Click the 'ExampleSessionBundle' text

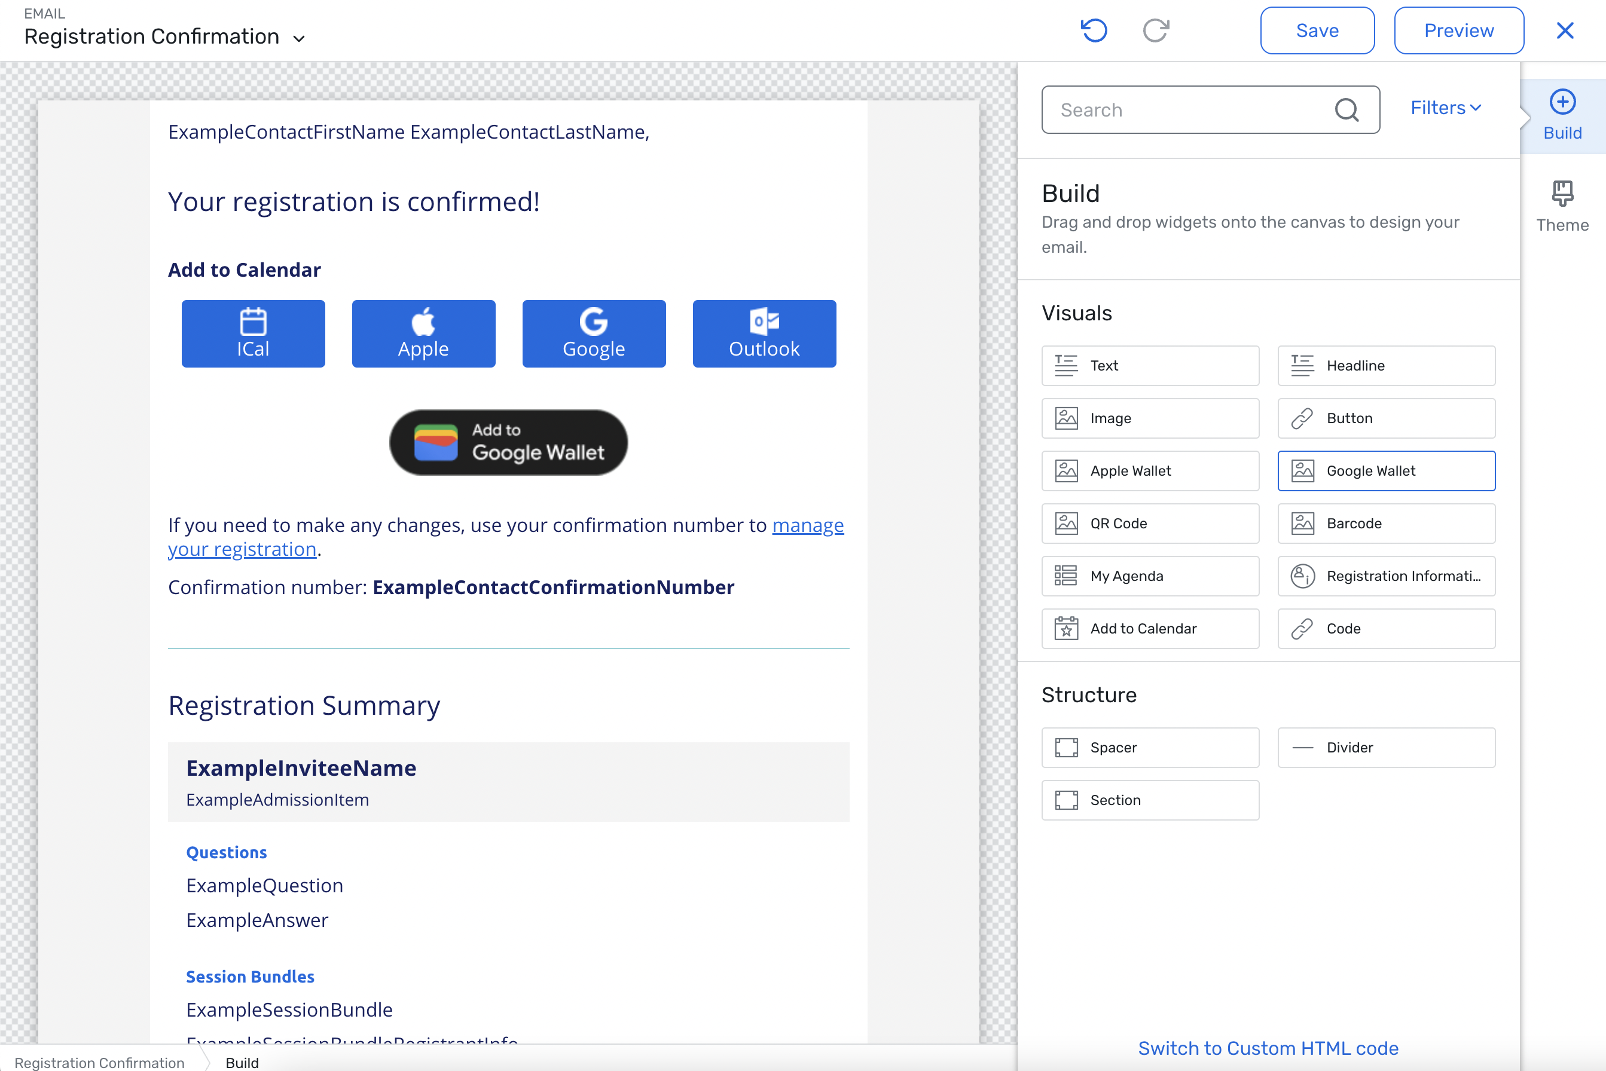[289, 1010]
